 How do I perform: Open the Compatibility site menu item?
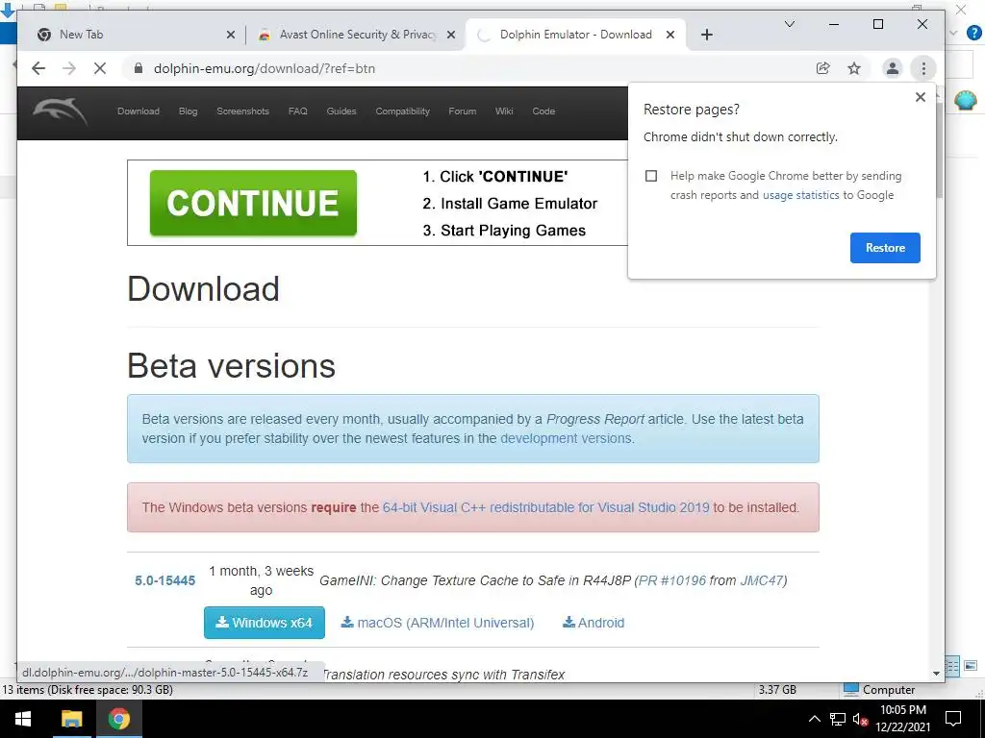[x=403, y=111]
